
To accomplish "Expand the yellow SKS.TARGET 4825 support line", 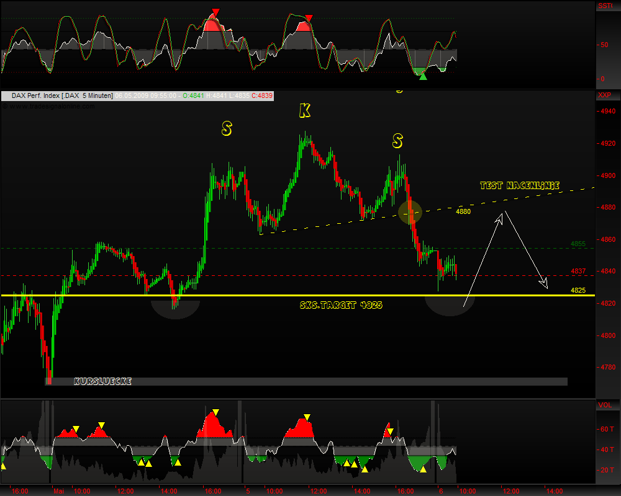I will pyautogui.click(x=340, y=304).
